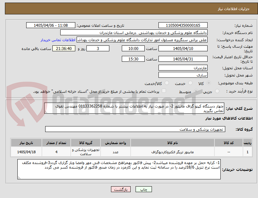Click the response deadline date 1405/04/10
258x198 pixels.
coord(183,49)
